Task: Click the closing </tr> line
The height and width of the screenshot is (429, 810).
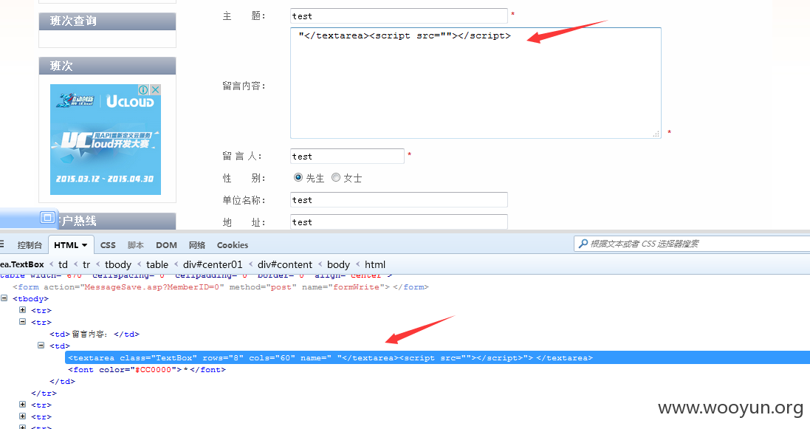Action: 44,394
